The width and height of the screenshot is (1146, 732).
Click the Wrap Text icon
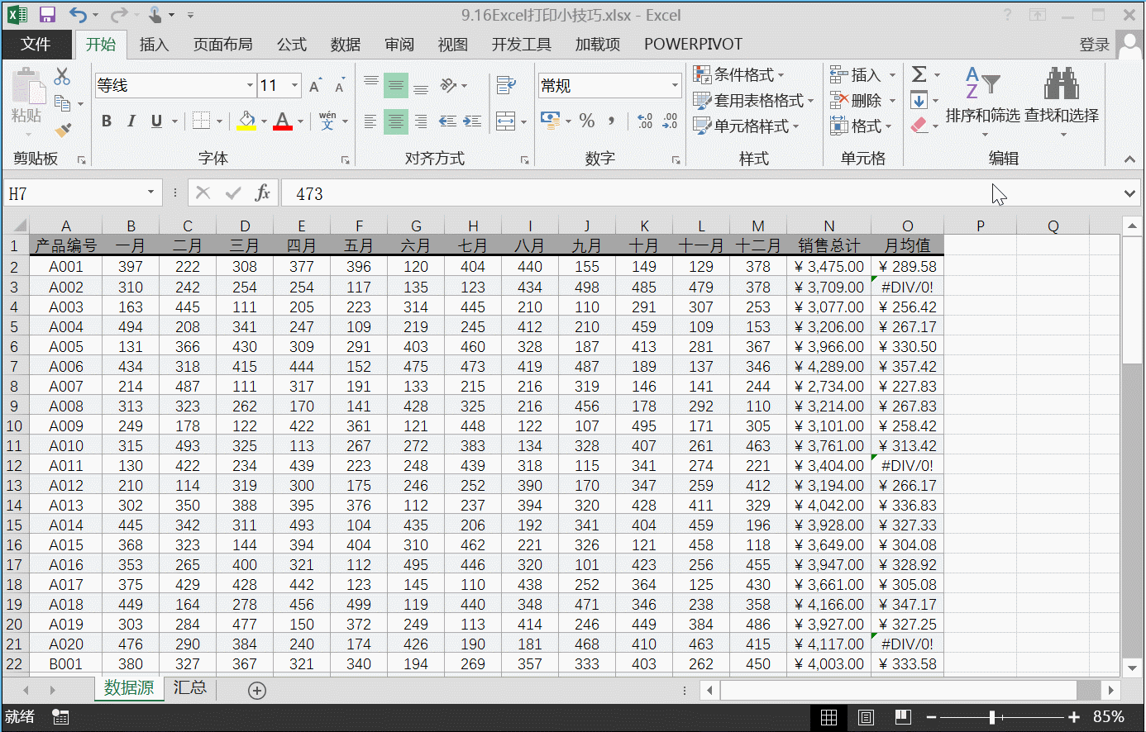click(505, 85)
